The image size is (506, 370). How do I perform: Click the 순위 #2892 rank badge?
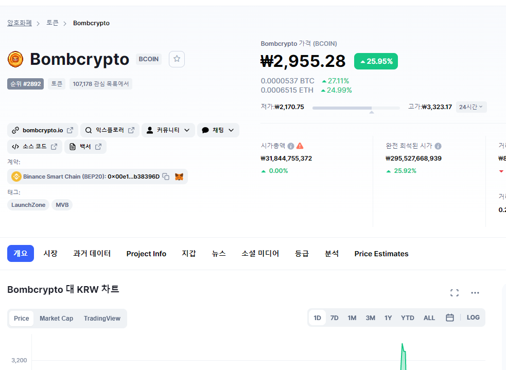[x=26, y=84]
